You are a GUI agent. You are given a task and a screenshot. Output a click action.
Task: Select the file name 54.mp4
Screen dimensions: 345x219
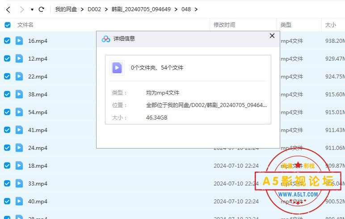pos(38,112)
